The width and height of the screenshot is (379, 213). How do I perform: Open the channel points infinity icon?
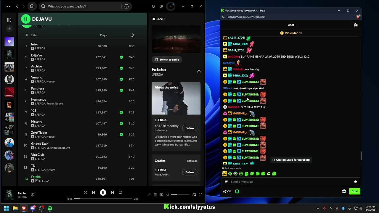pyautogui.click(x=227, y=191)
